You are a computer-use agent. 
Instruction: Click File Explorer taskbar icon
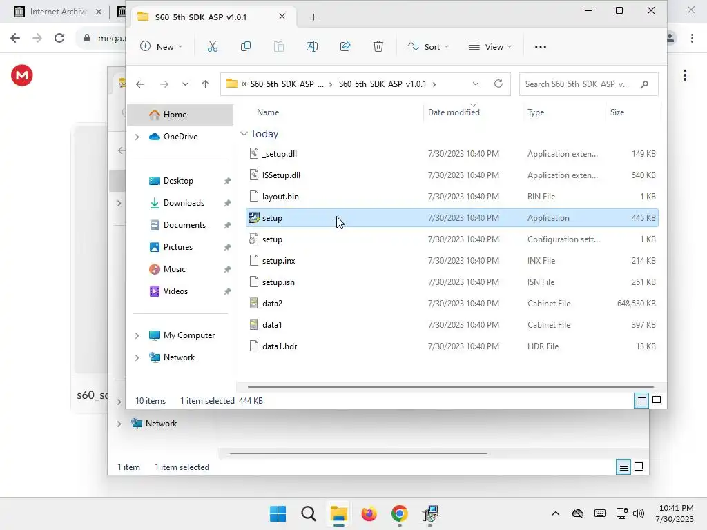[x=338, y=513]
